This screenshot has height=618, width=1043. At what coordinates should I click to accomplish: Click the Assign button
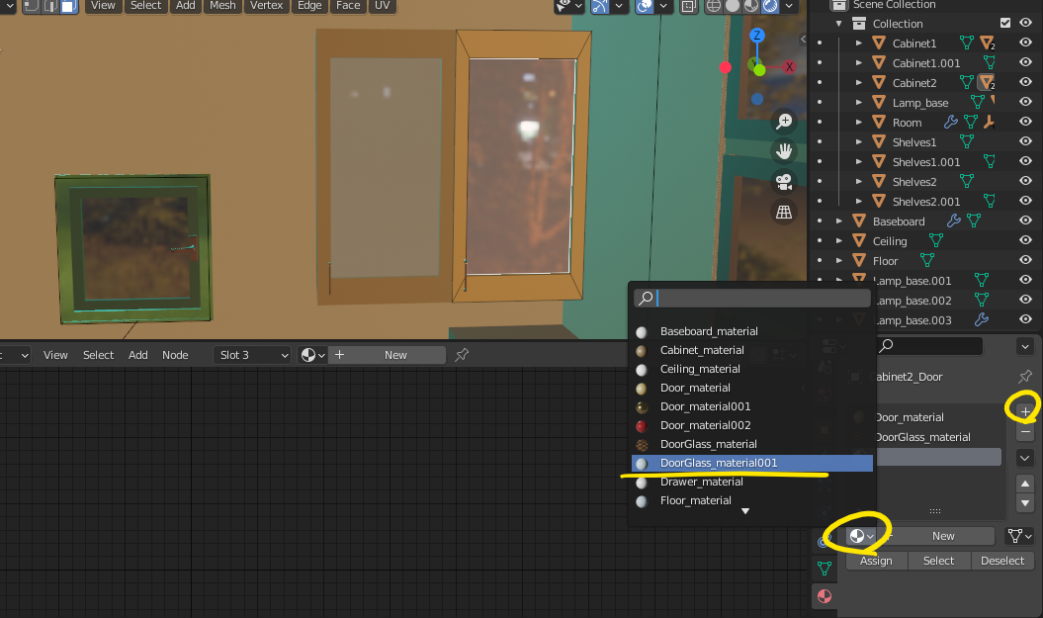[876, 561]
